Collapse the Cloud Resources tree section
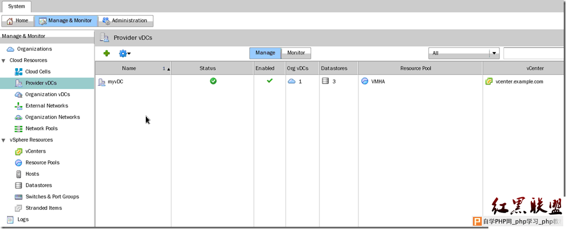The width and height of the screenshot is (566, 229). click(x=3, y=60)
